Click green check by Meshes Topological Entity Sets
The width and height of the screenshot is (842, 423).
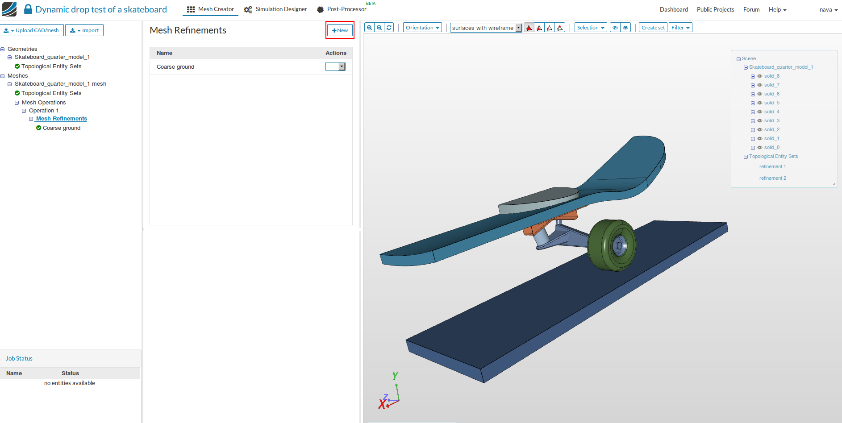click(17, 93)
